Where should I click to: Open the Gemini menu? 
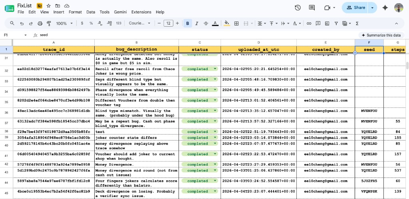point(120,12)
